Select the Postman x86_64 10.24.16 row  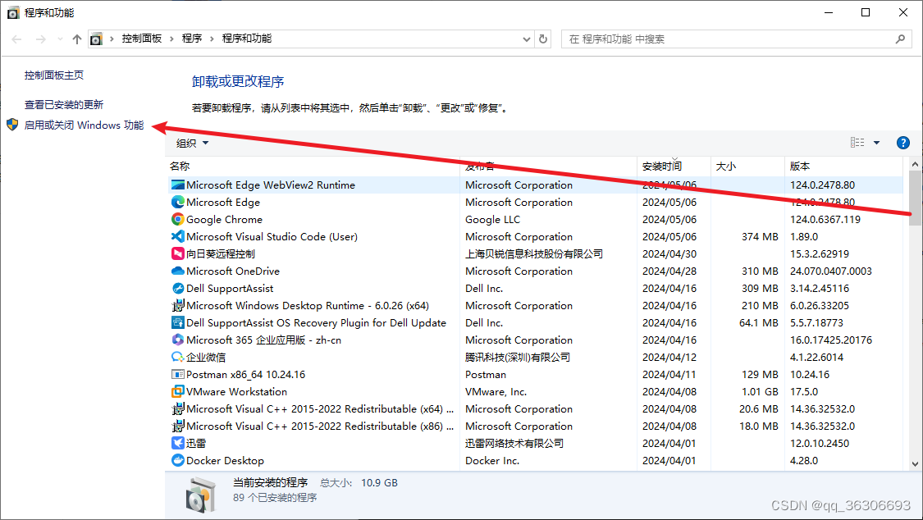click(x=536, y=374)
